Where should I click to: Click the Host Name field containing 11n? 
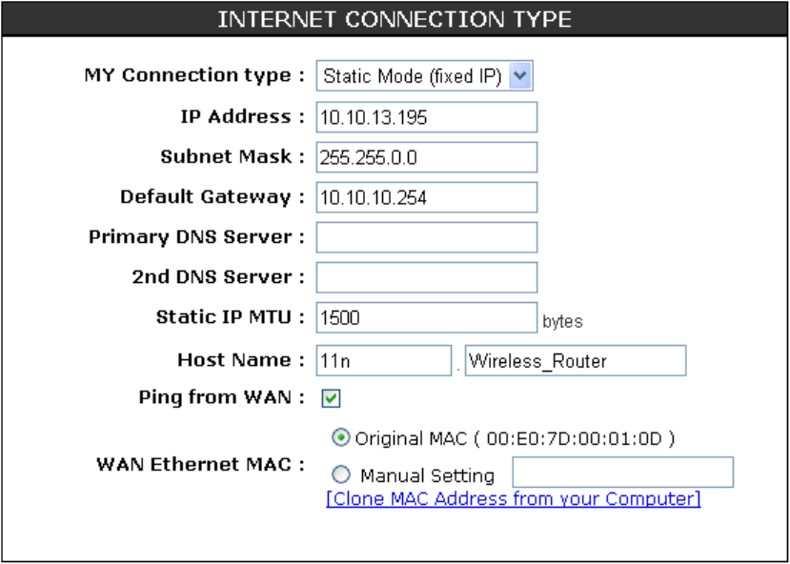(x=383, y=361)
